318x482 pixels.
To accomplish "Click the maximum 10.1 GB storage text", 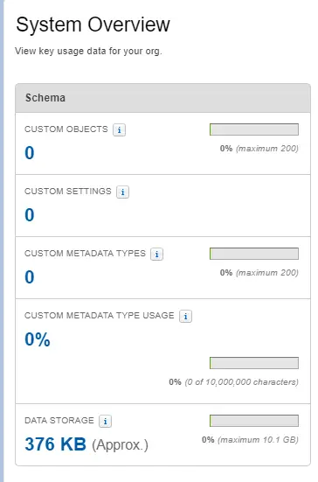I will coord(258,440).
